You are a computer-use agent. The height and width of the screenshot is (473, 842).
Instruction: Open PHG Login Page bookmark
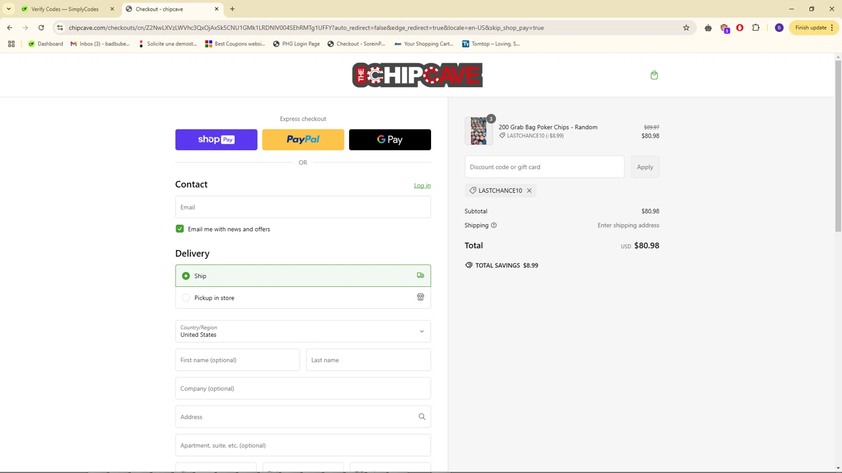[x=296, y=44]
